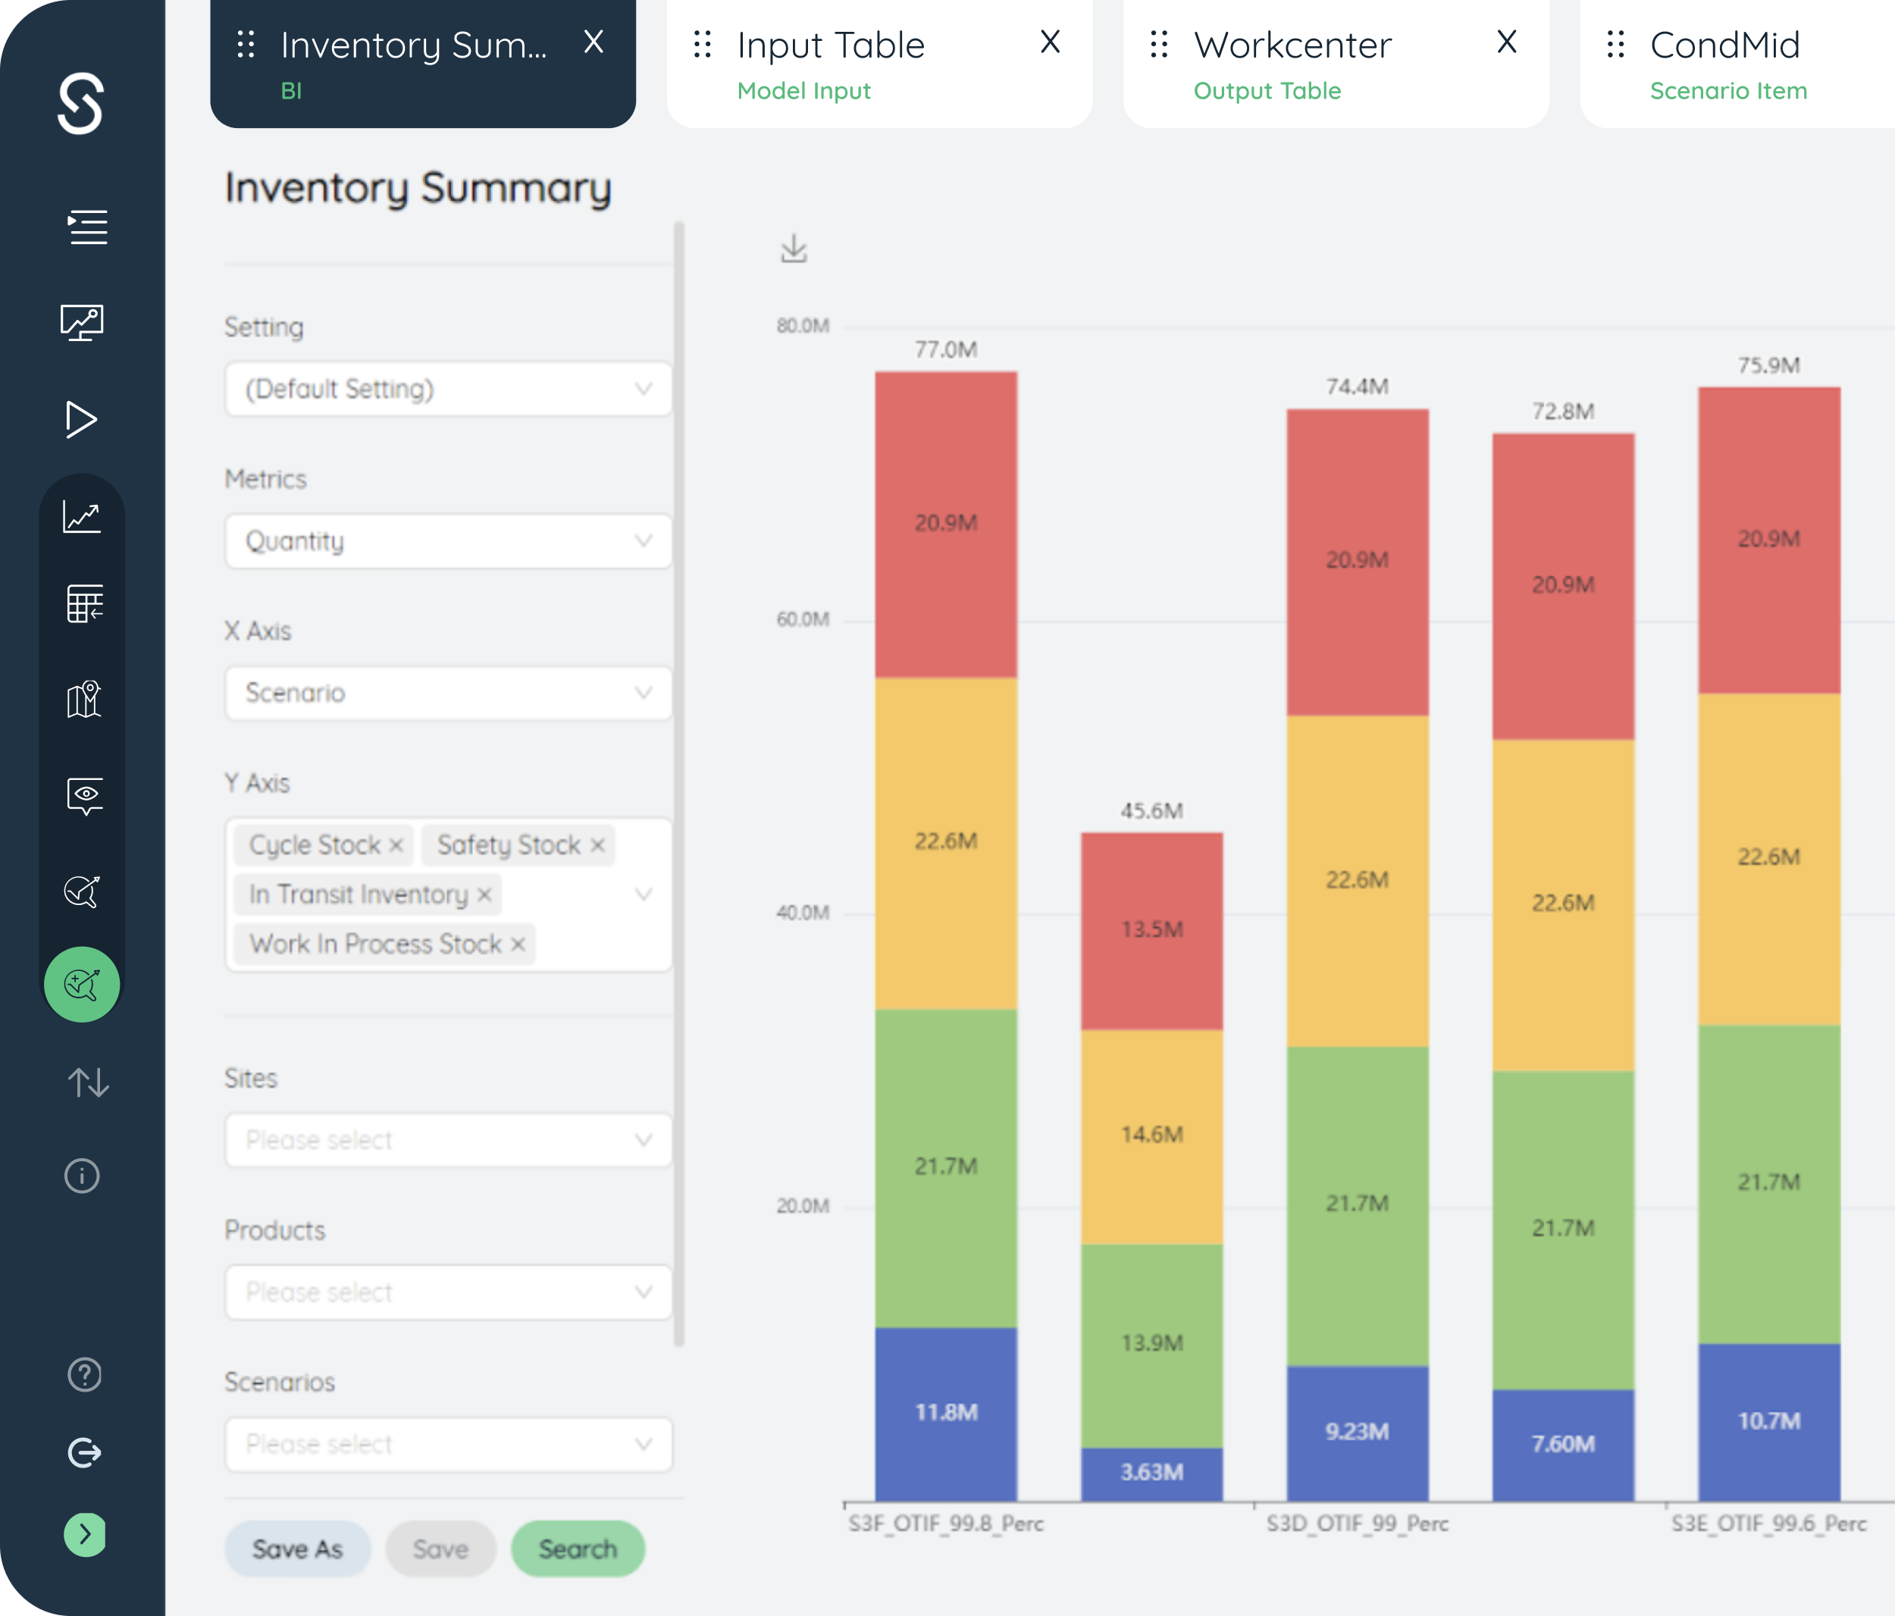1895x1616 pixels.
Task: Remove the Work In Process Stock tag
Action: point(518,944)
